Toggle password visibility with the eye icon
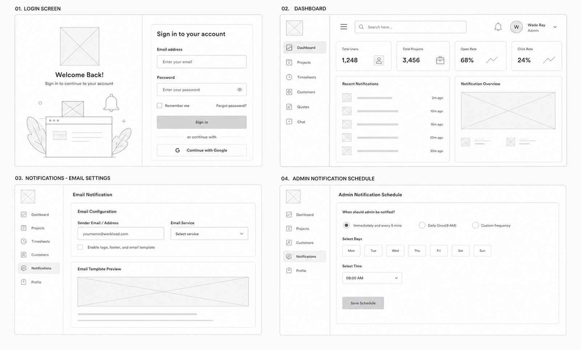This screenshot has width=581, height=350. click(240, 89)
